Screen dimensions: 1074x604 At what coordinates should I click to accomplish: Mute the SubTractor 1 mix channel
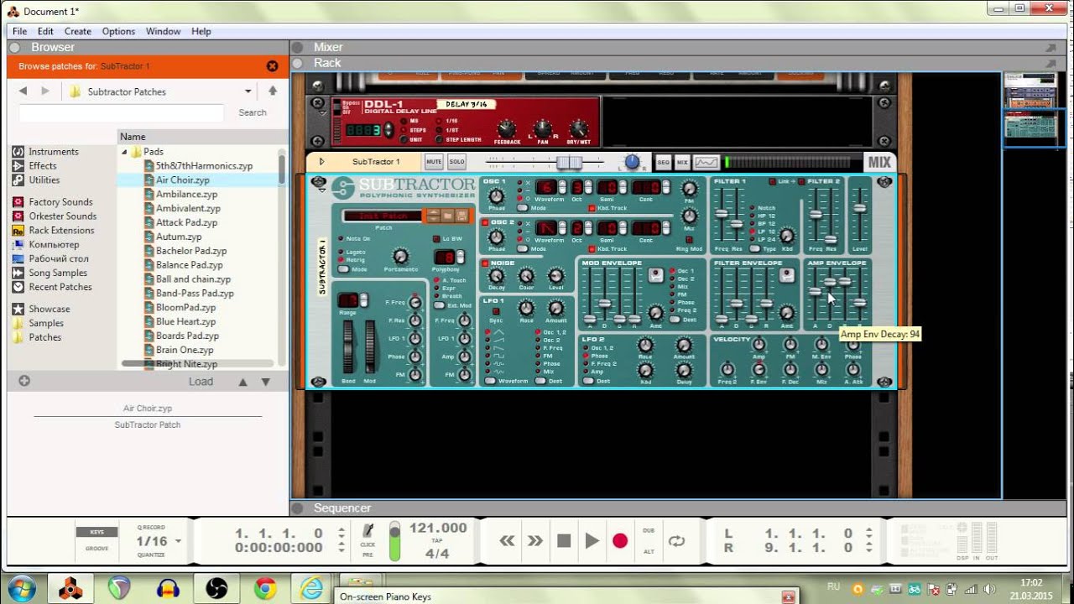point(434,162)
